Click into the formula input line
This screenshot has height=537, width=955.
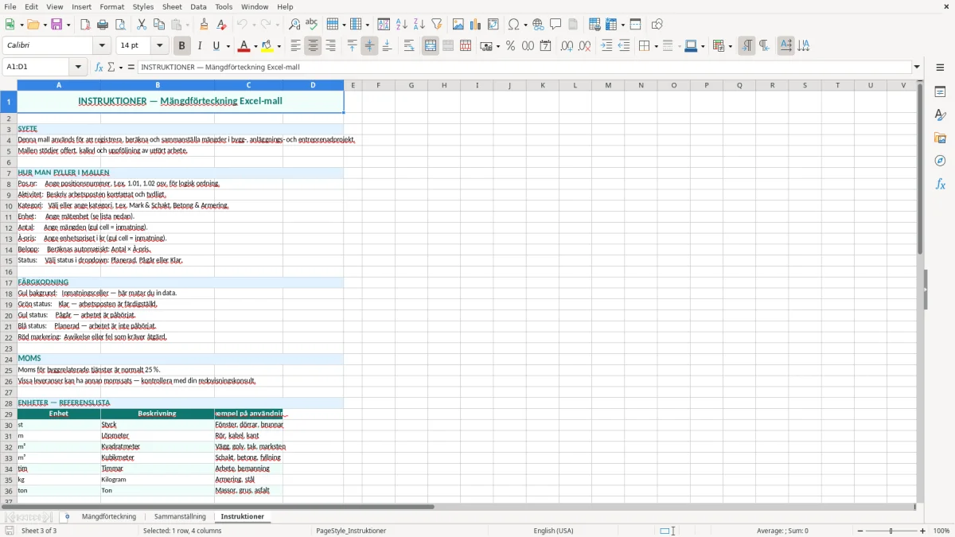[x=524, y=68]
